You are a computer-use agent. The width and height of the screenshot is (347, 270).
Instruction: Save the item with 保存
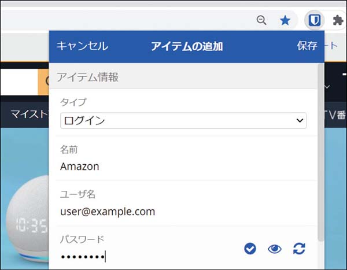pyautogui.click(x=307, y=46)
